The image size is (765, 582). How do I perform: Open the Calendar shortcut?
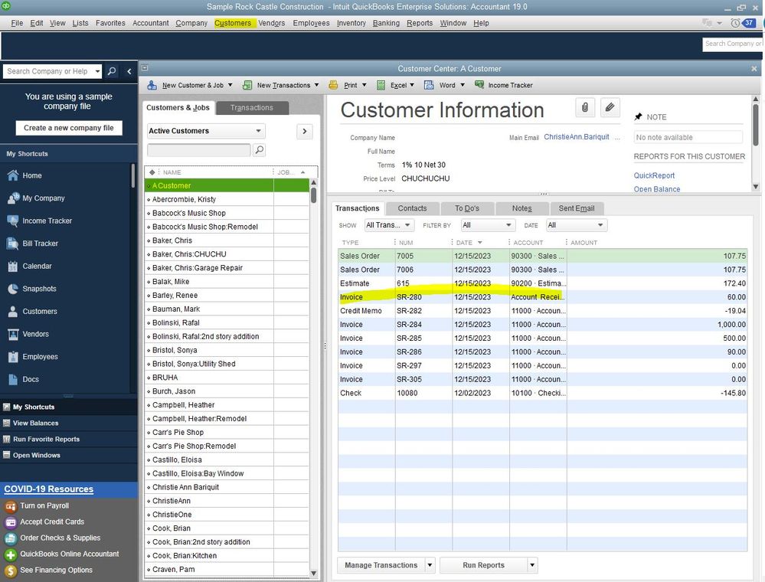[37, 266]
